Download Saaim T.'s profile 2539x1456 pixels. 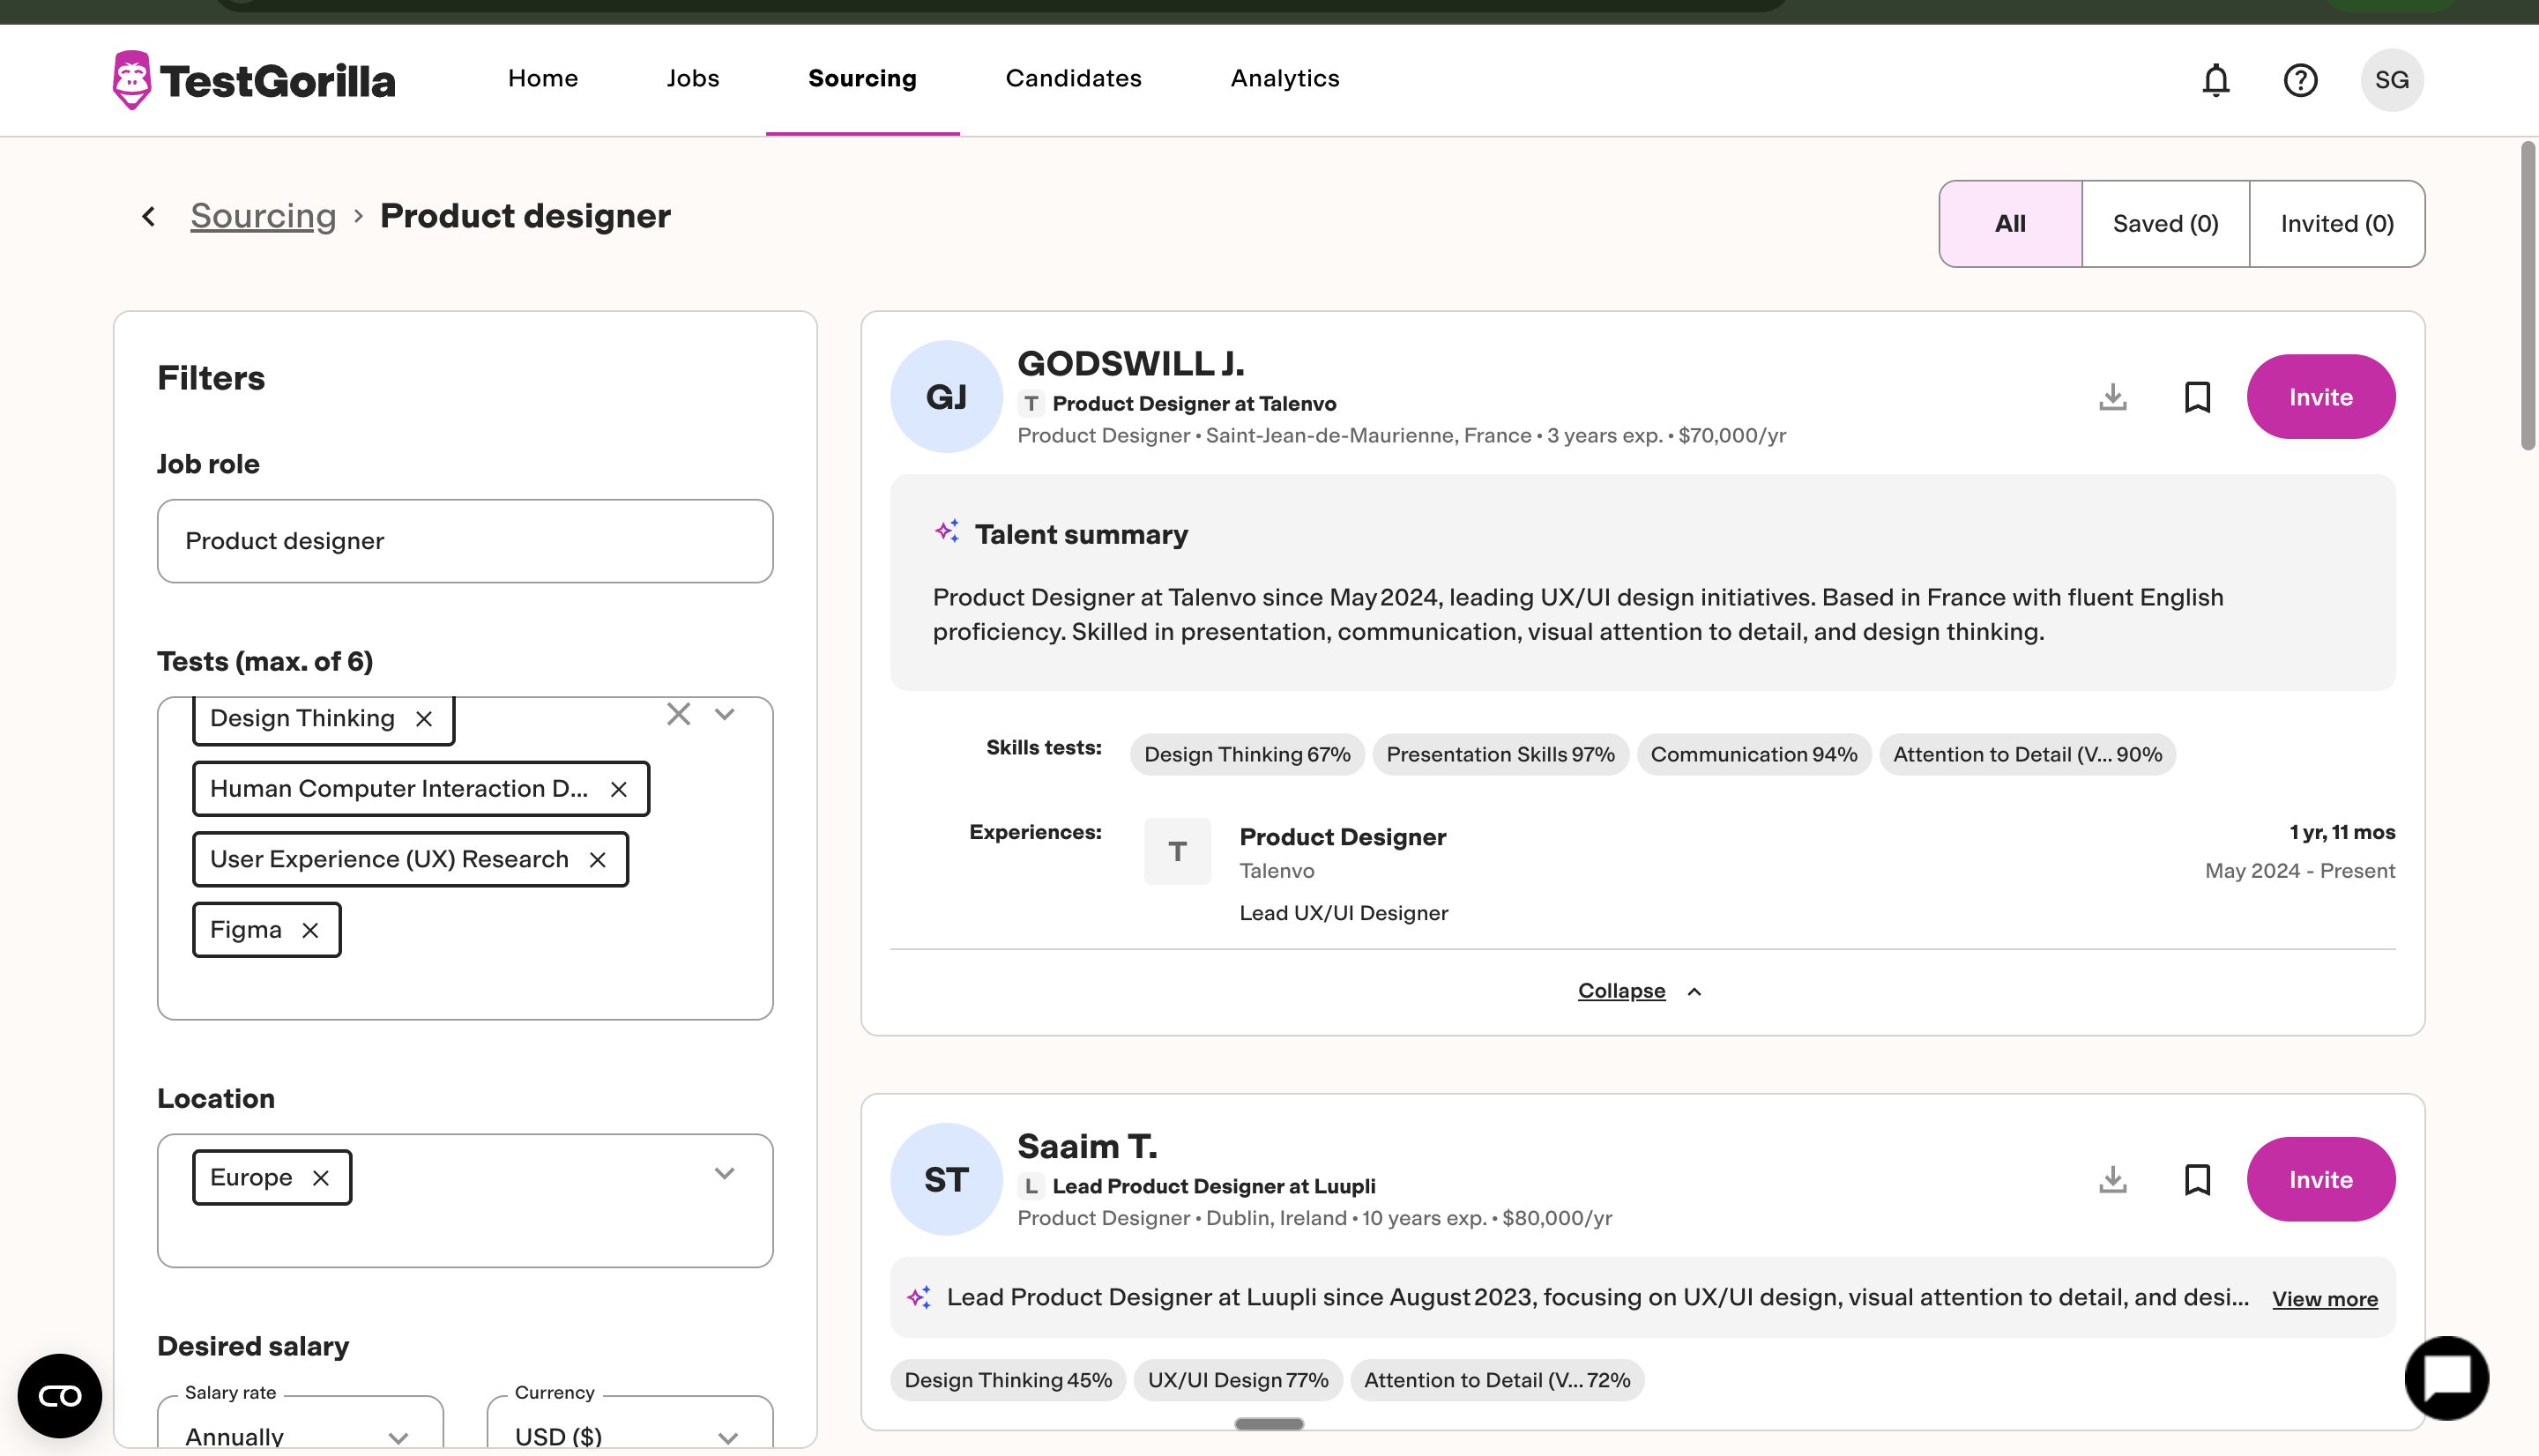[2112, 1180]
